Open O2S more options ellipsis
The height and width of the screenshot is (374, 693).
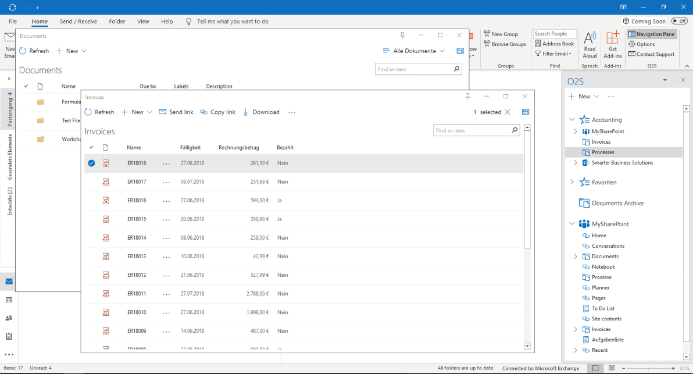(x=611, y=97)
